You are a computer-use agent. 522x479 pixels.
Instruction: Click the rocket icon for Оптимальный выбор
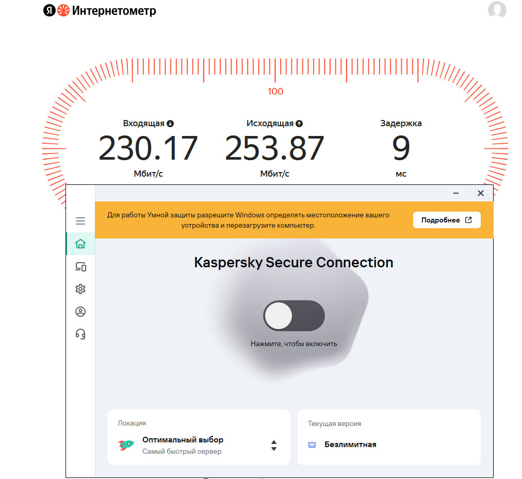click(x=126, y=445)
